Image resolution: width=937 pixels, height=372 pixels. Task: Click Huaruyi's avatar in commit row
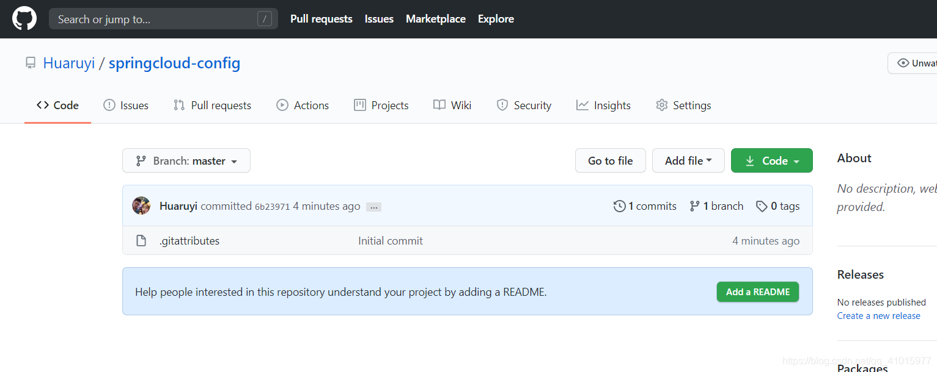pos(141,206)
